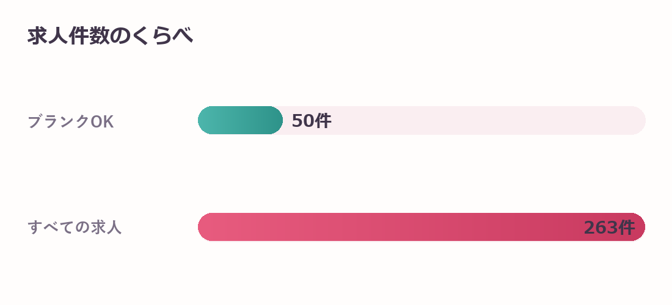Click the teal ブランクOK filled bar
Screen dimensions: 672x305
coord(240,120)
